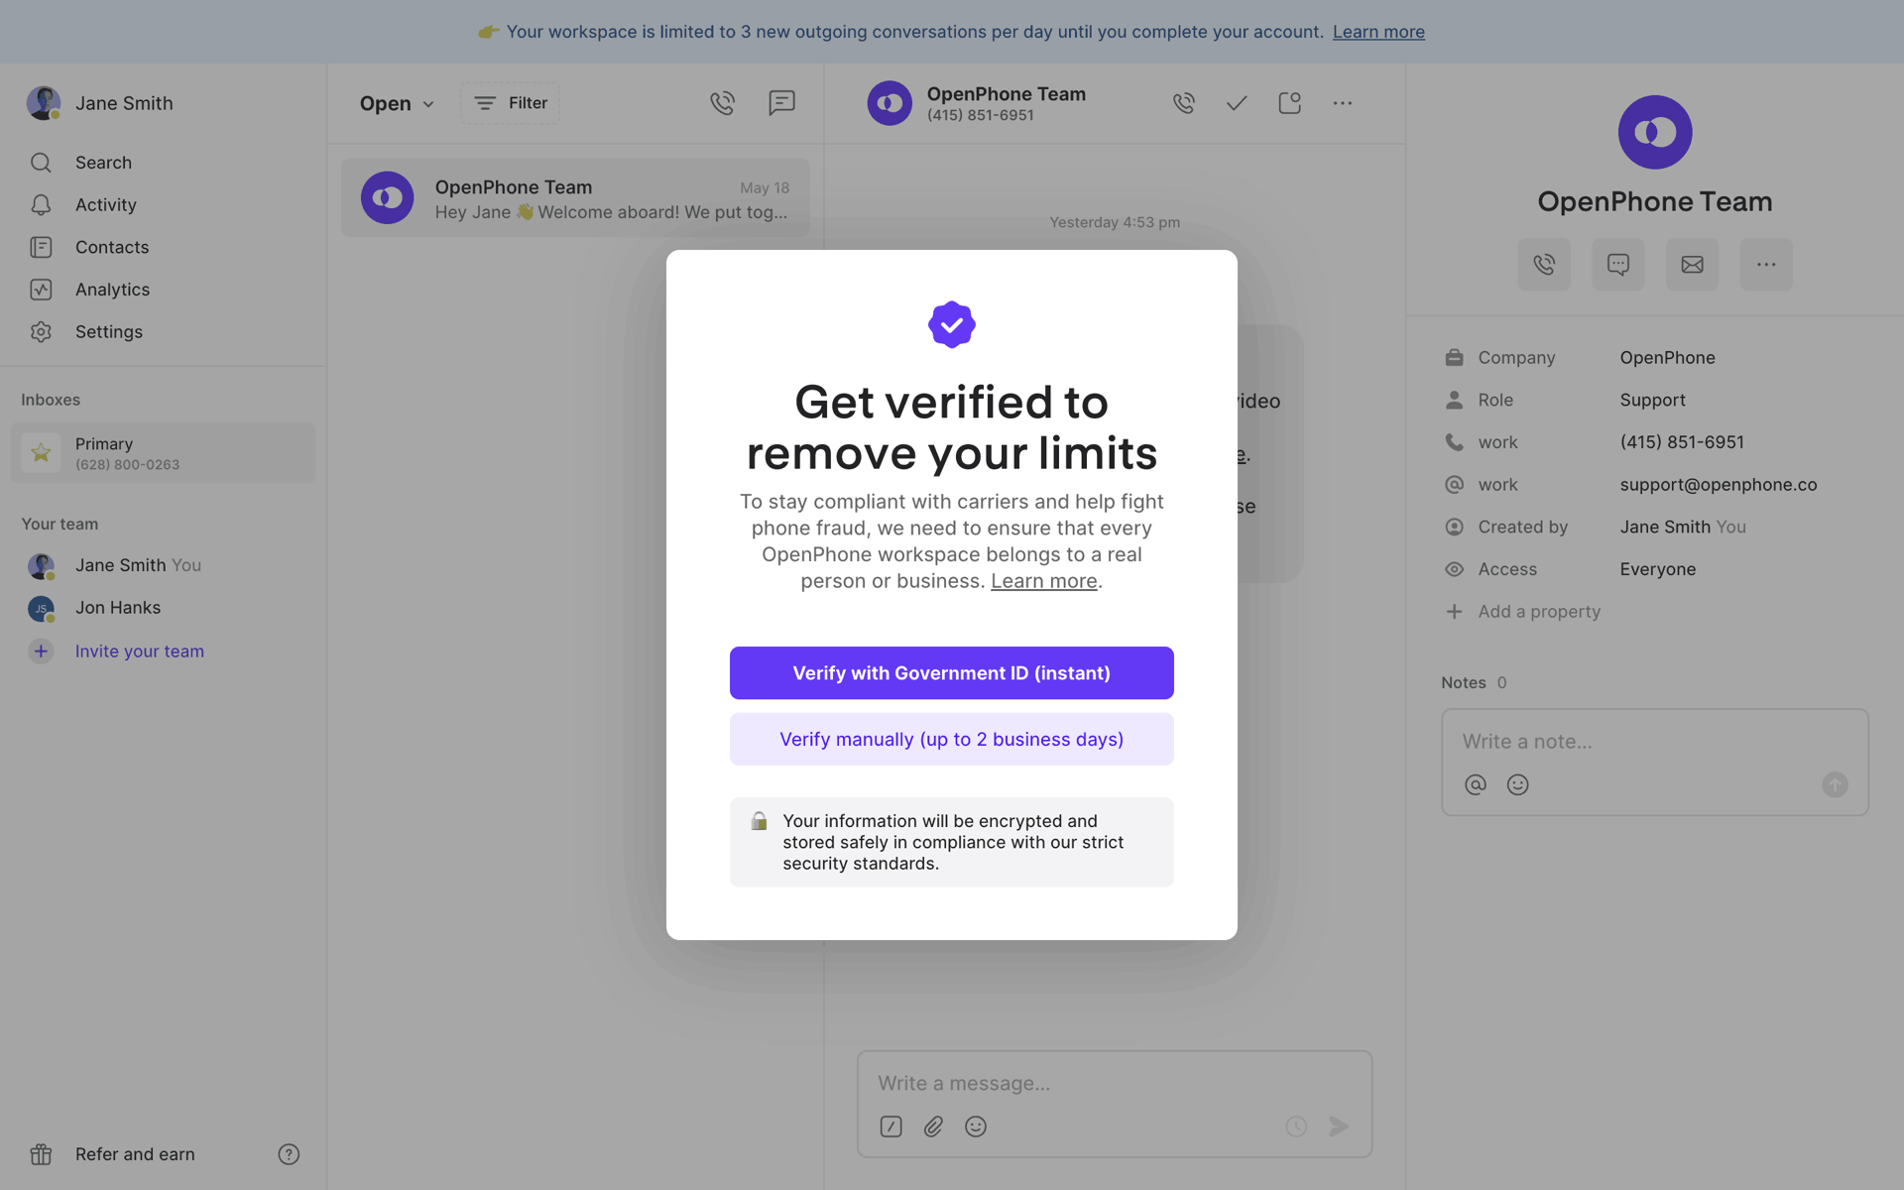Click Invite your team

pyautogui.click(x=140, y=652)
